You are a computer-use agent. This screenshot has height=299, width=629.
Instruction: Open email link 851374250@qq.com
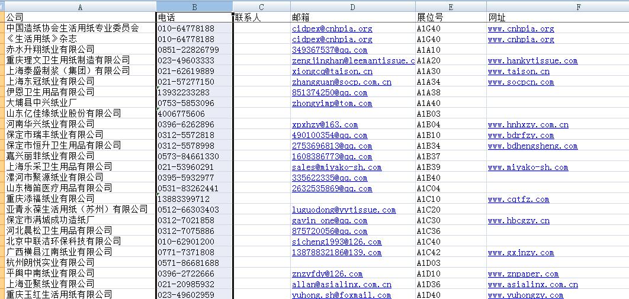point(330,92)
